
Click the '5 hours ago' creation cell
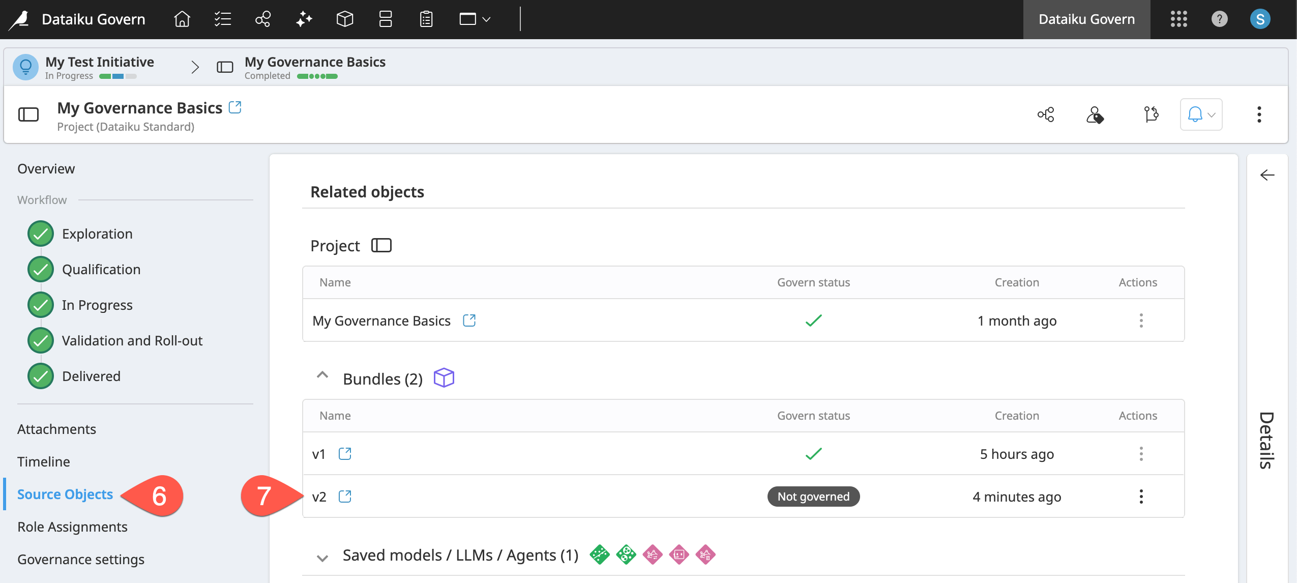[1016, 454]
